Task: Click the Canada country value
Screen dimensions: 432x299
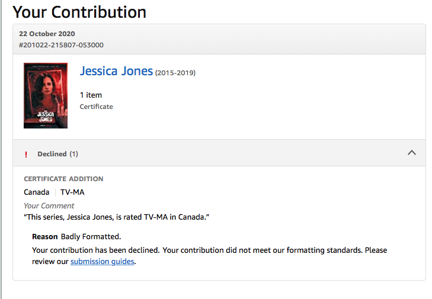Action: (x=36, y=192)
